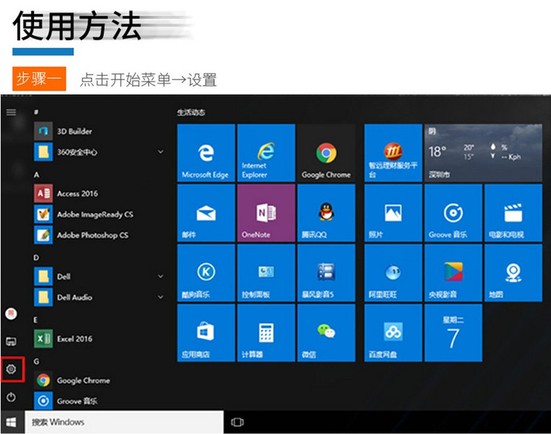Click the # section header
The image size is (551, 434).
36,112
